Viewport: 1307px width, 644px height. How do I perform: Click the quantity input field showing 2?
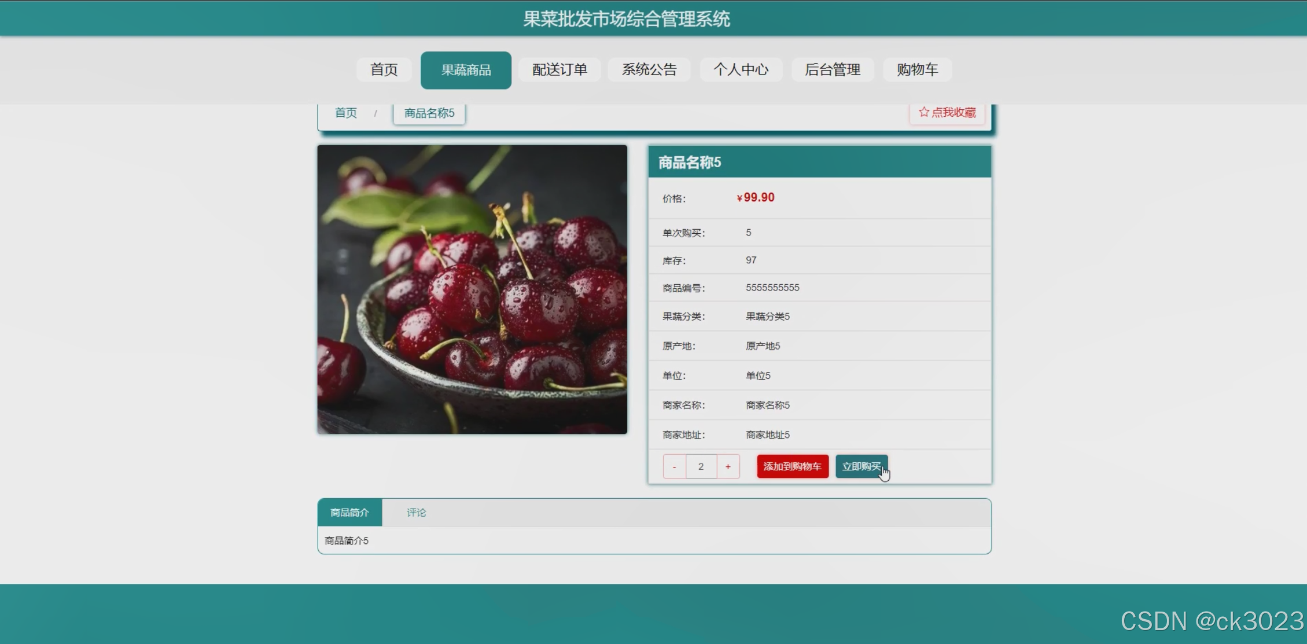pos(701,466)
